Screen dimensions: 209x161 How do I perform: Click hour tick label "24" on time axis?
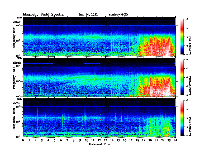click(x=175, y=140)
